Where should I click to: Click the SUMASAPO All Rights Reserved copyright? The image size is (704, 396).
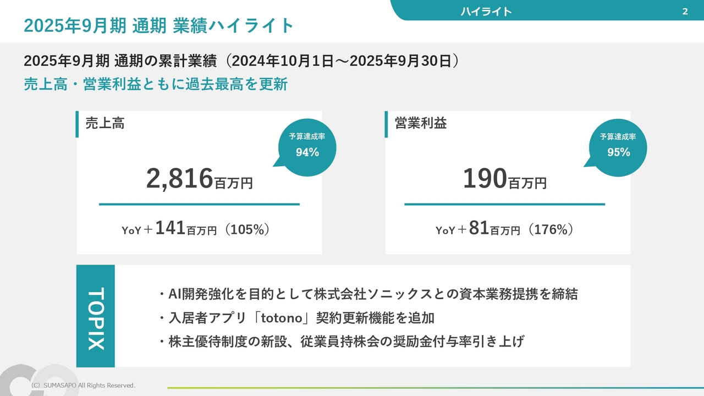pos(83,386)
